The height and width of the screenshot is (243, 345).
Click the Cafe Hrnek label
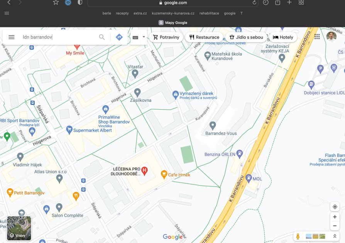click(x=179, y=175)
